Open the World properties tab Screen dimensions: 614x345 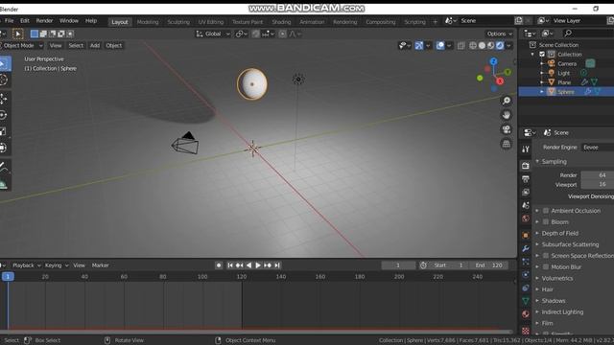[526, 218]
